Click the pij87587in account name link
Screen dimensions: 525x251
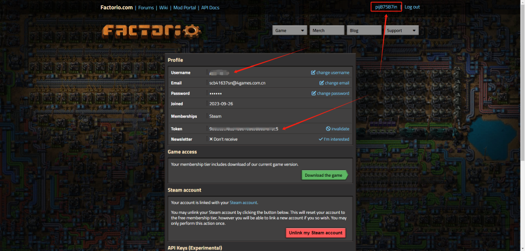pyautogui.click(x=386, y=7)
